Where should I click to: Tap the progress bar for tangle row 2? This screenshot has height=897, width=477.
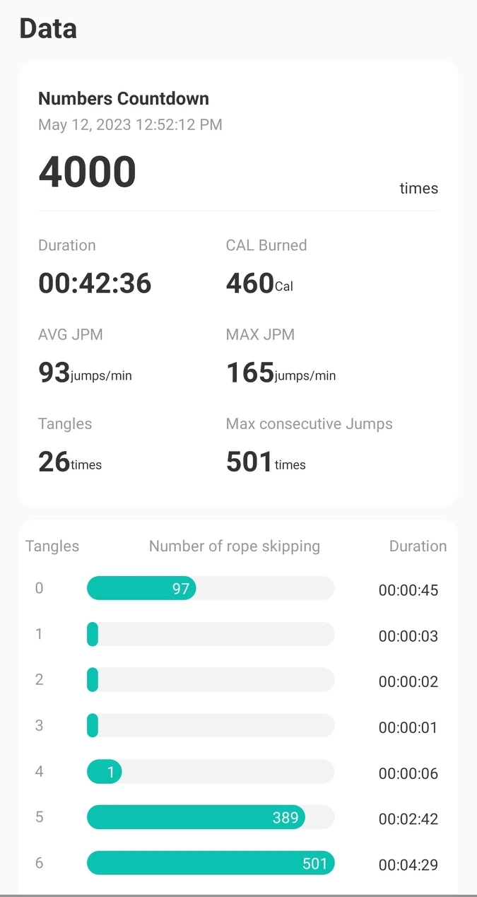[211, 680]
